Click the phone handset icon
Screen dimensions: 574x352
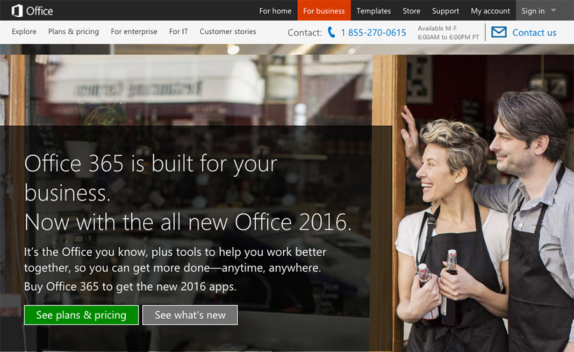331,33
